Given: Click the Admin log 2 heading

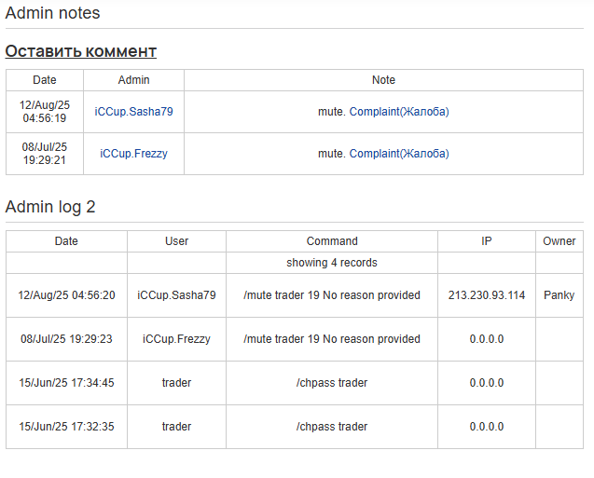Looking at the screenshot, I should pos(50,207).
